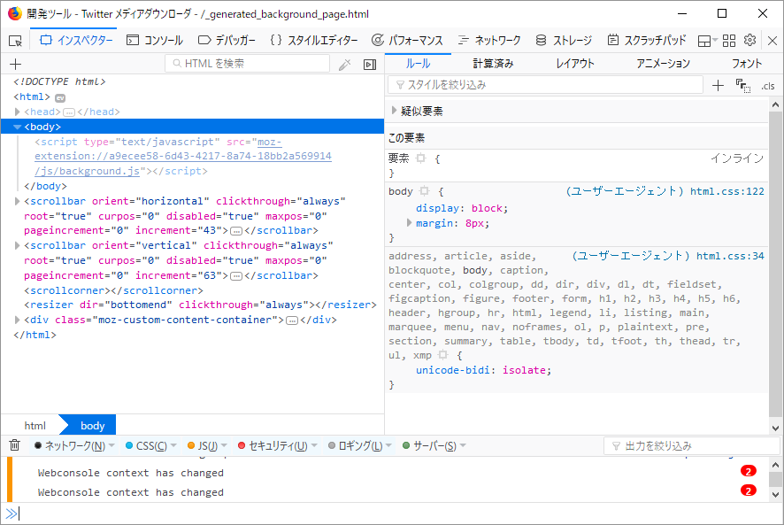
Task: Open the Style Editor tab
Action: click(313, 40)
